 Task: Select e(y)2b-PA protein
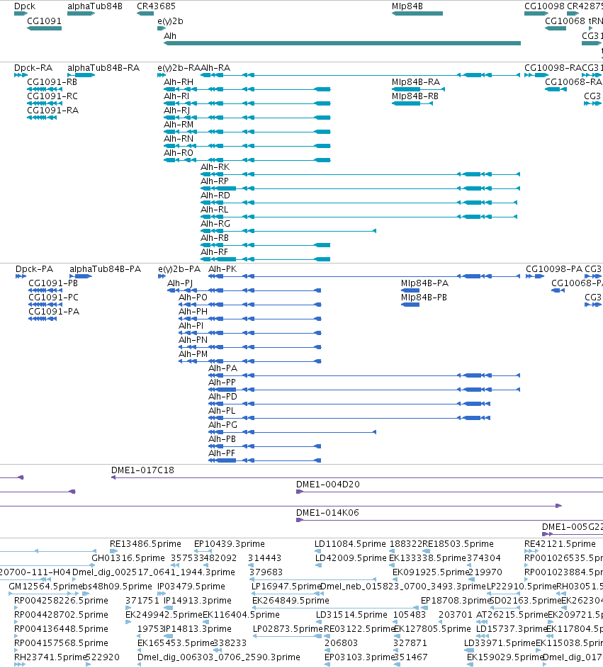pos(162,276)
